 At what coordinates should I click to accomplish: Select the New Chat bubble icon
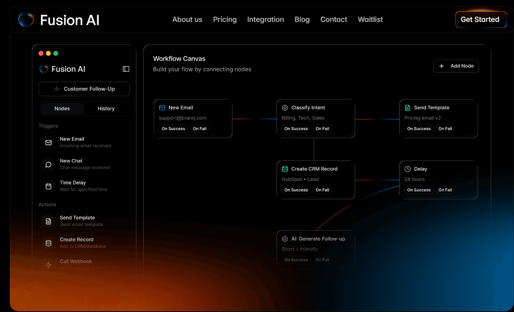pyautogui.click(x=48, y=164)
